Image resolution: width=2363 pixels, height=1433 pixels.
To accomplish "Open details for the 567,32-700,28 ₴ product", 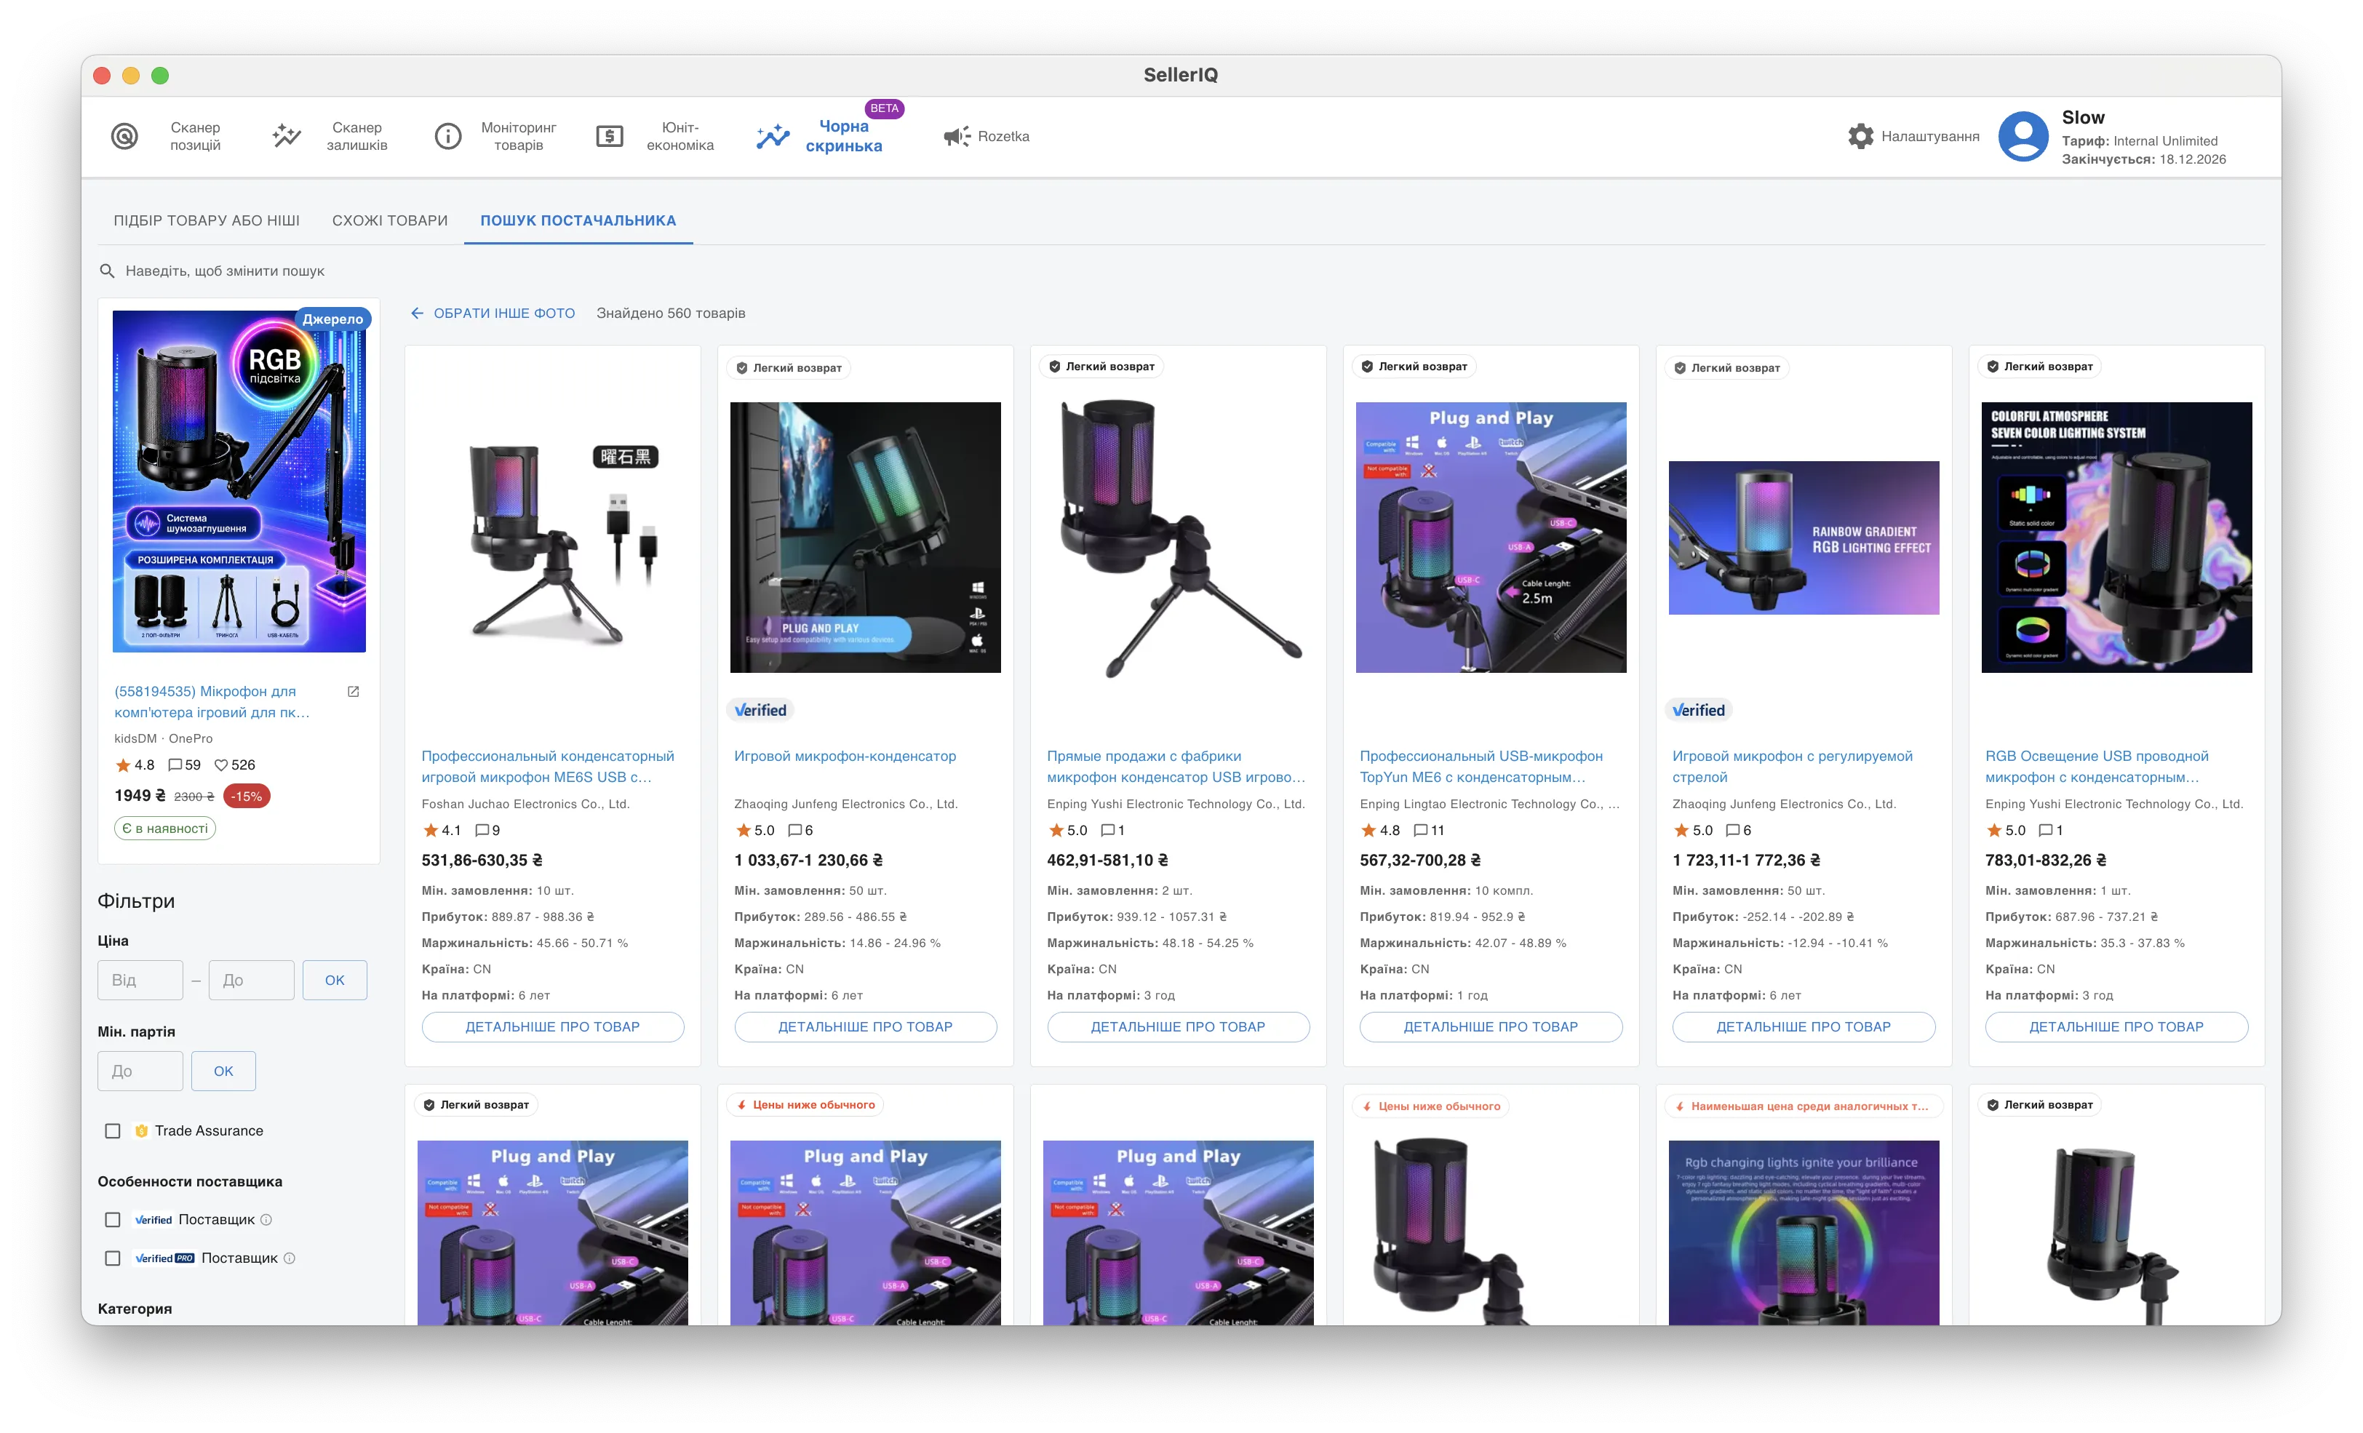I will pos(1491,1027).
